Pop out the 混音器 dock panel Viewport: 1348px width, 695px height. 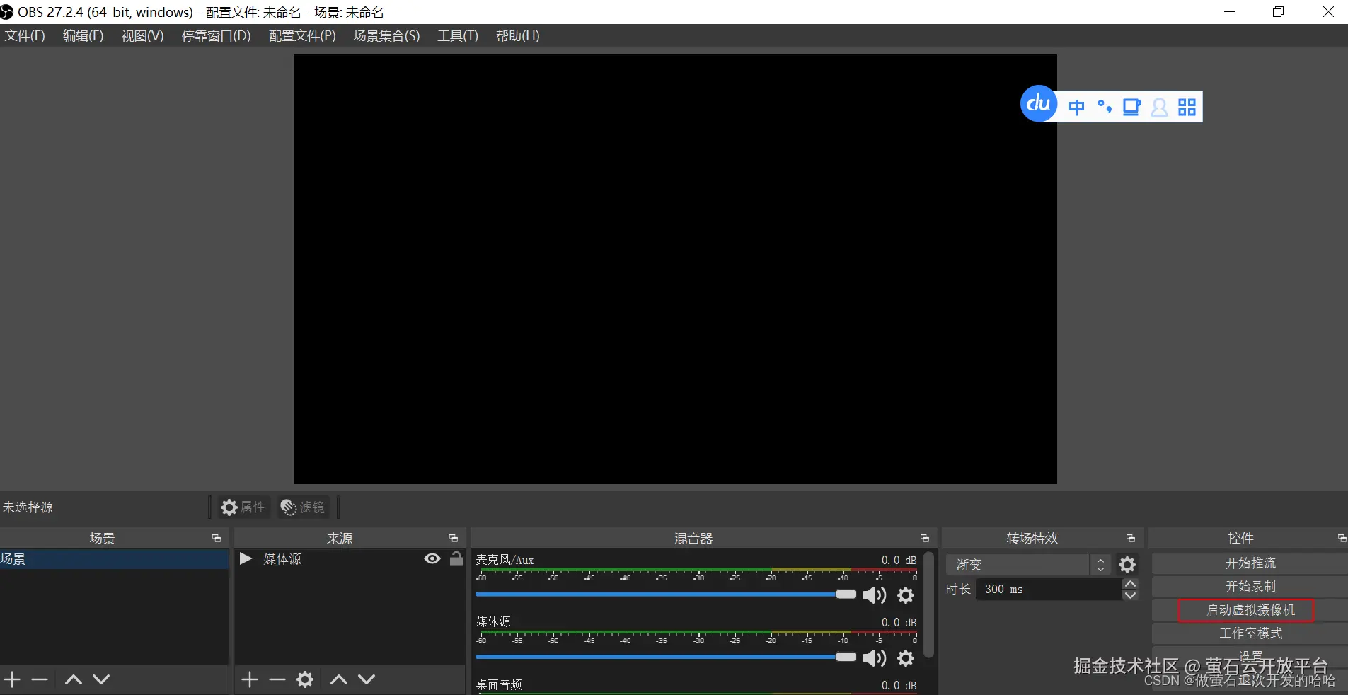(x=924, y=539)
